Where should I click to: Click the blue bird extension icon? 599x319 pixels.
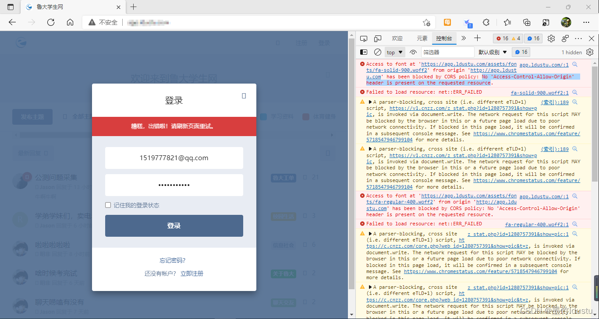pos(468,23)
